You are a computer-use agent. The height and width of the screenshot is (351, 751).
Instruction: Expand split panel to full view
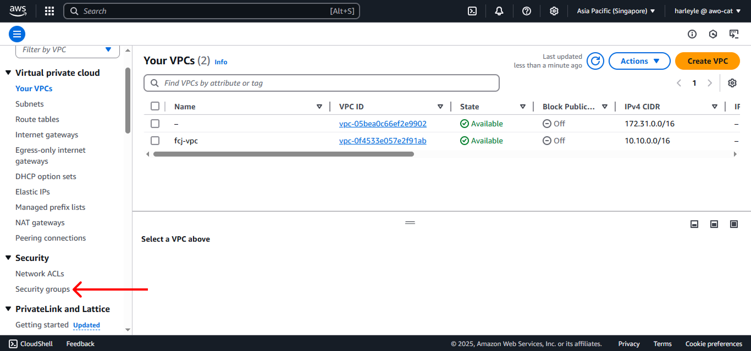[x=734, y=224]
